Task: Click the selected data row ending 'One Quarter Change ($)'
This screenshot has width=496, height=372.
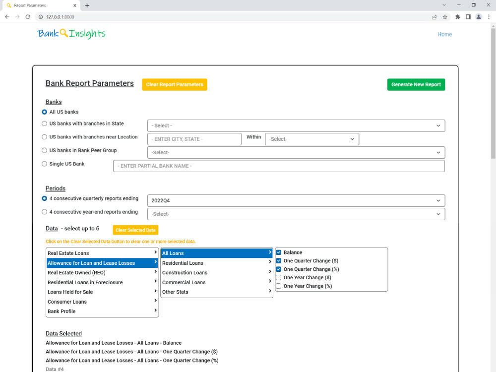Action: coord(131,352)
